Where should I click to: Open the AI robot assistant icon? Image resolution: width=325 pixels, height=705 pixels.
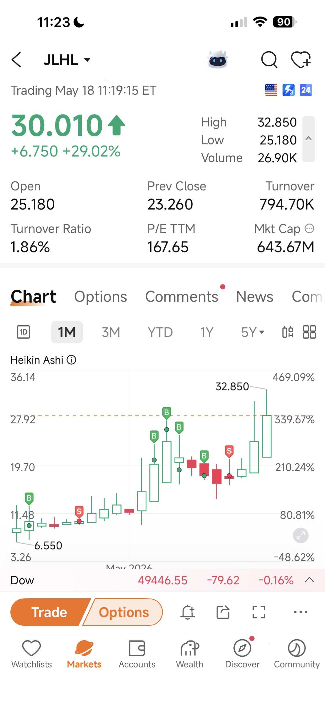tap(218, 59)
